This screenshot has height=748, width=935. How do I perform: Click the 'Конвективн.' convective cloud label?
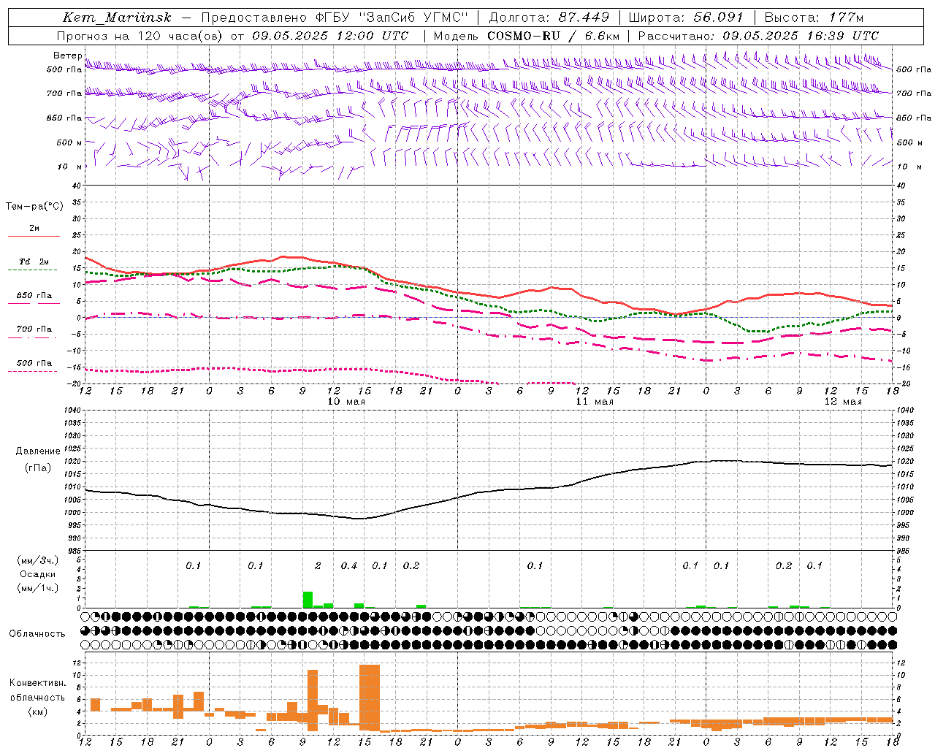click(38, 683)
